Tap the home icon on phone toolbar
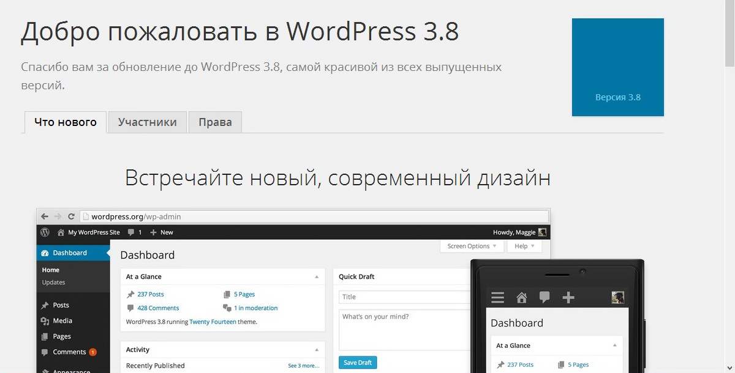This screenshot has width=735, height=373. [x=521, y=298]
